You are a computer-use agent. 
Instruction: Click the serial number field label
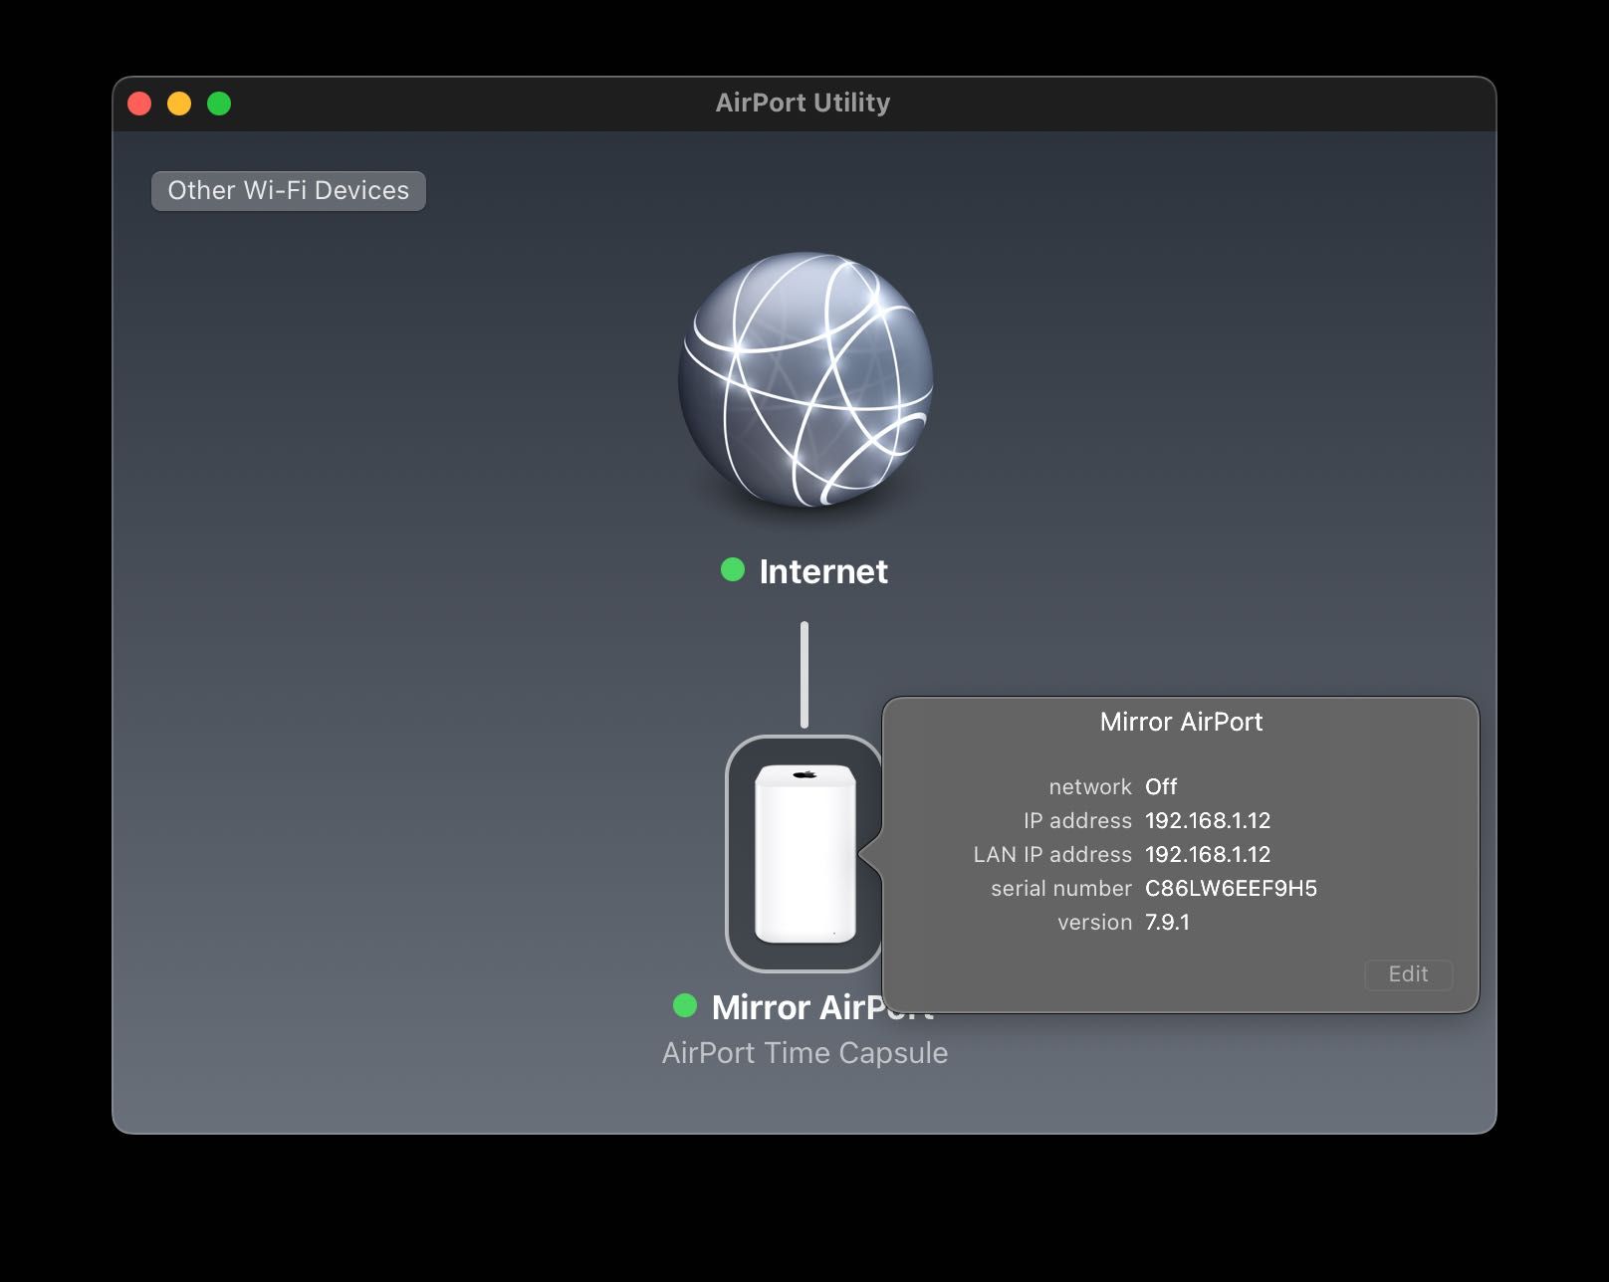[x=1061, y=888]
